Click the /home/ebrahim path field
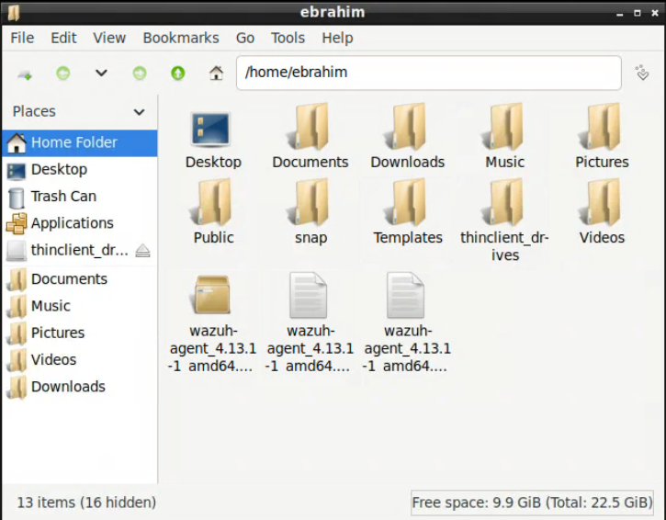Image resolution: width=666 pixels, height=520 pixels. (x=428, y=73)
